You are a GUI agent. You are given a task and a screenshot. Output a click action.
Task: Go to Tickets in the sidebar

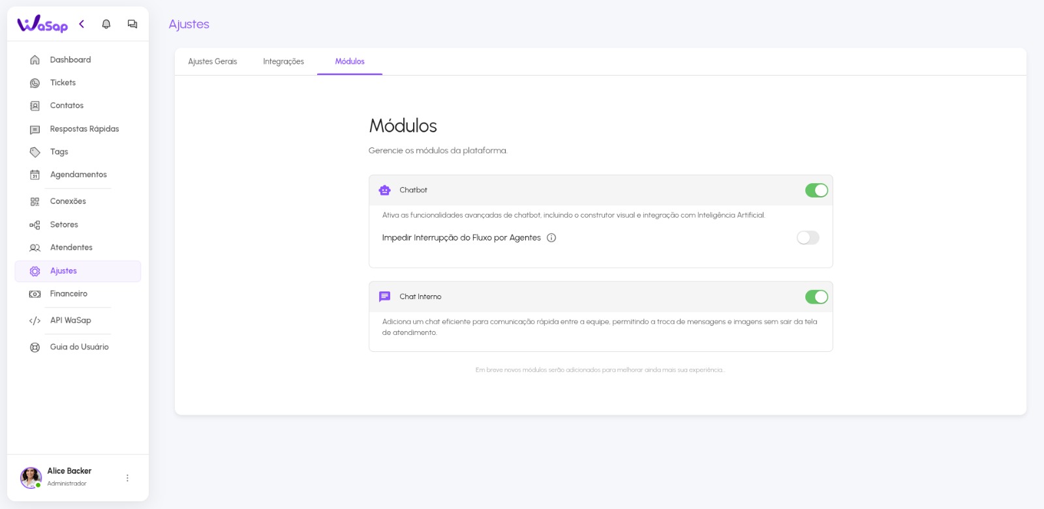63,83
